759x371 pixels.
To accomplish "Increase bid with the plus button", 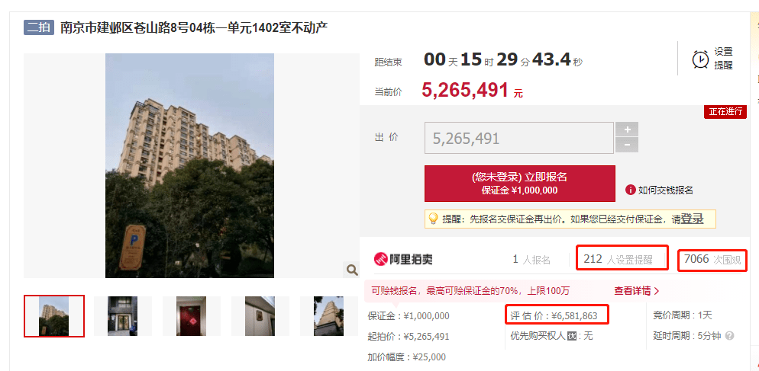I will coord(627,130).
